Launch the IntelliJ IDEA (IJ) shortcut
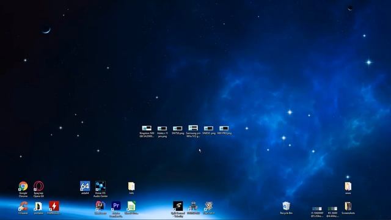391x220 pixels. point(100,206)
